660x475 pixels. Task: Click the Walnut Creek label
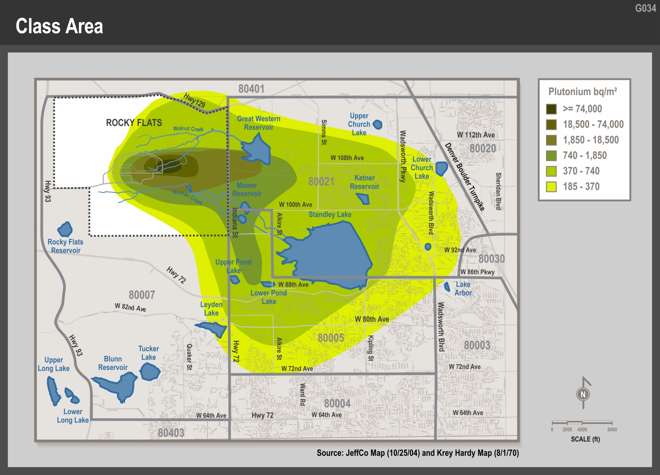pos(189,129)
